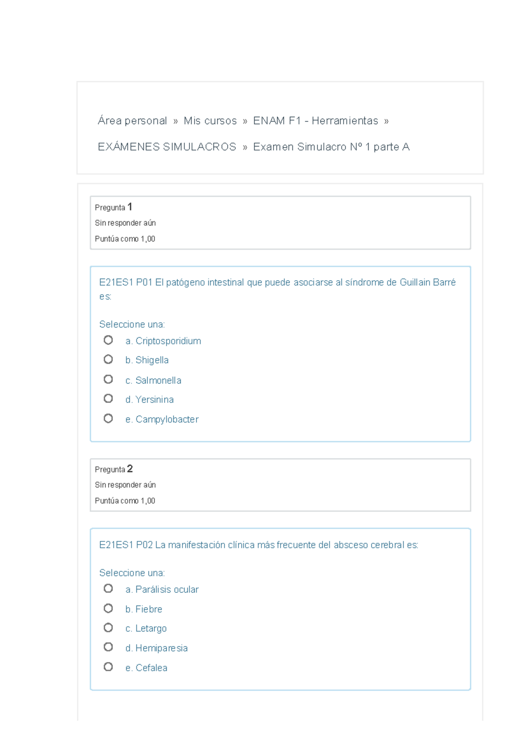
Task: Select the Hemiparesia radio button
Action: click(x=108, y=647)
